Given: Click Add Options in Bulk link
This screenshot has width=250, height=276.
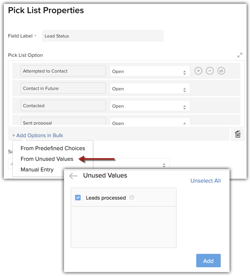Looking at the screenshot, I should 38,135.
